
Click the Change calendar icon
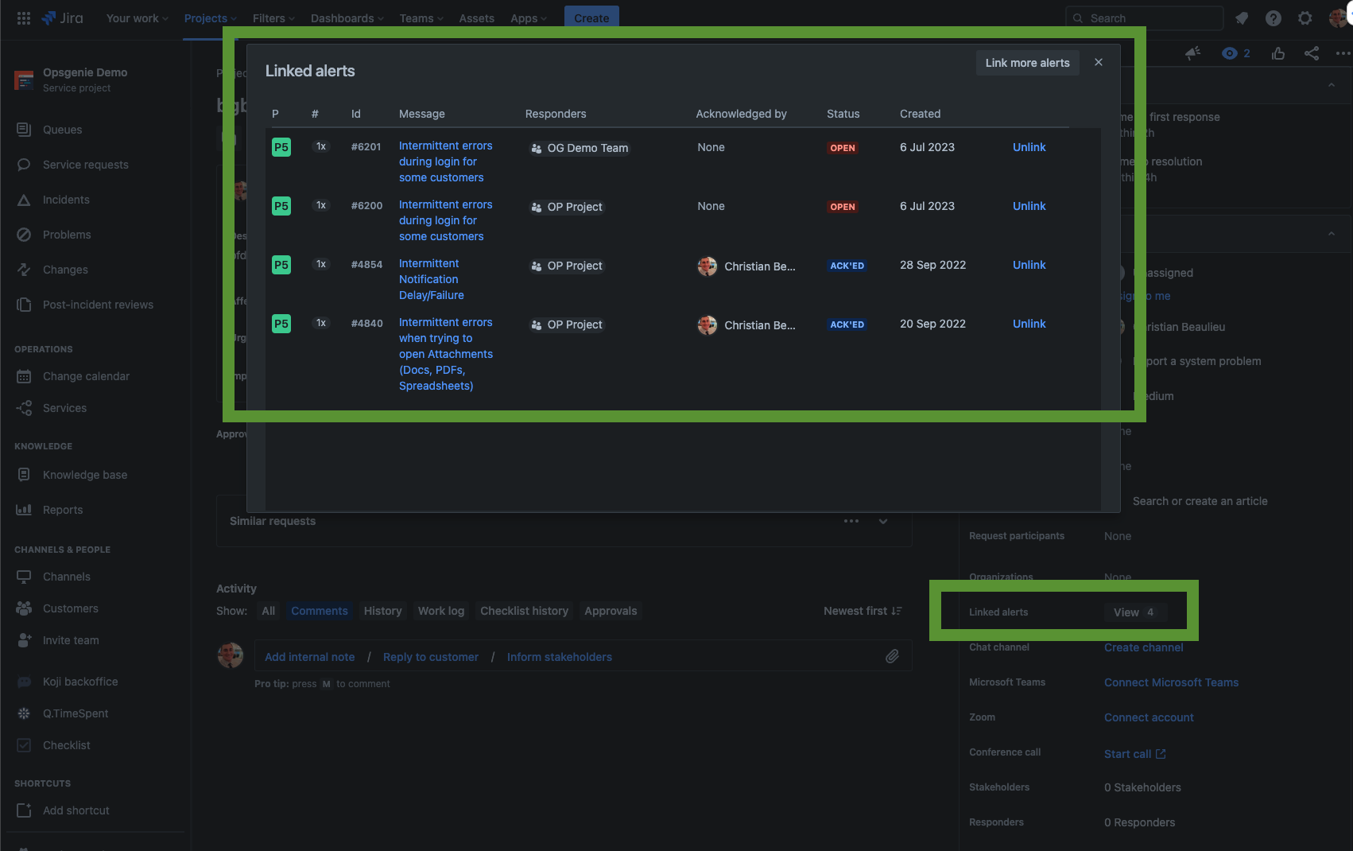pos(24,376)
